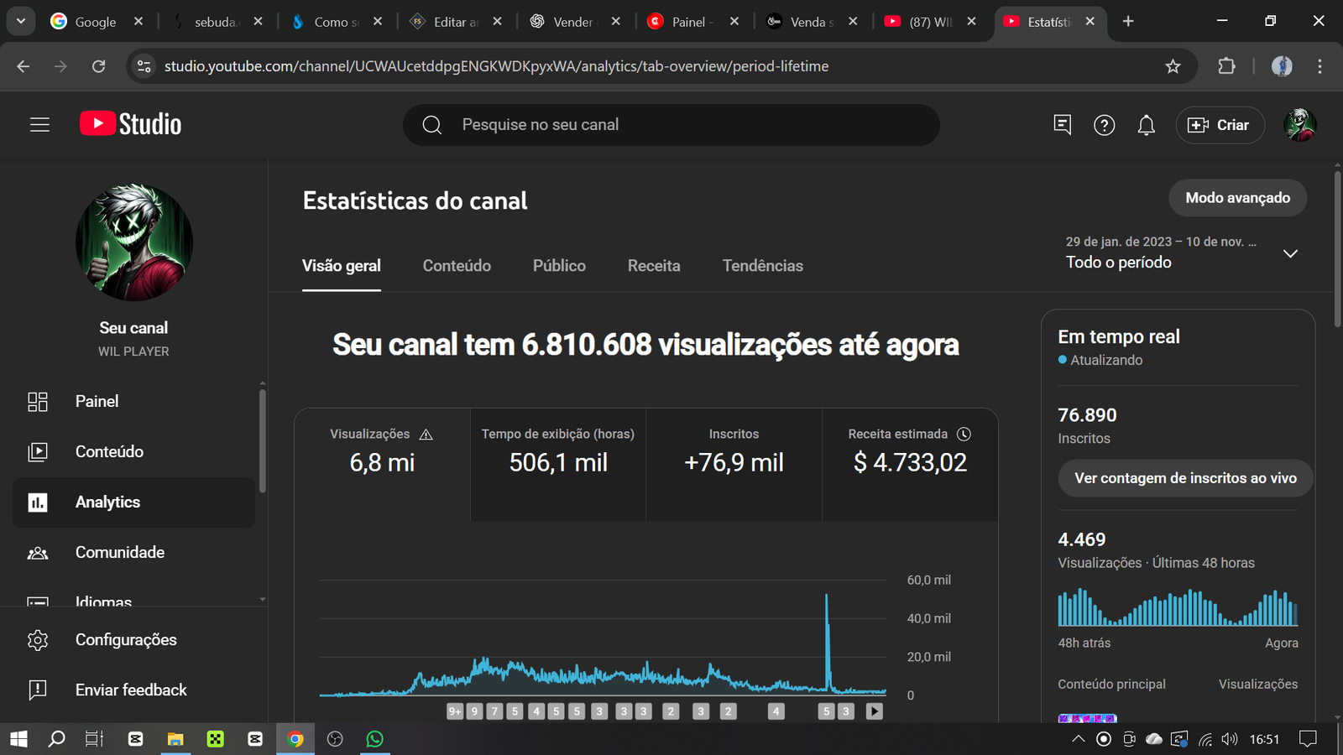This screenshot has width=1343, height=755.
Task: Close the Estatísti browser tab
Action: (x=1090, y=22)
